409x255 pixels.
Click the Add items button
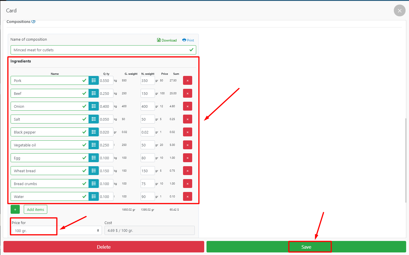tap(36, 209)
